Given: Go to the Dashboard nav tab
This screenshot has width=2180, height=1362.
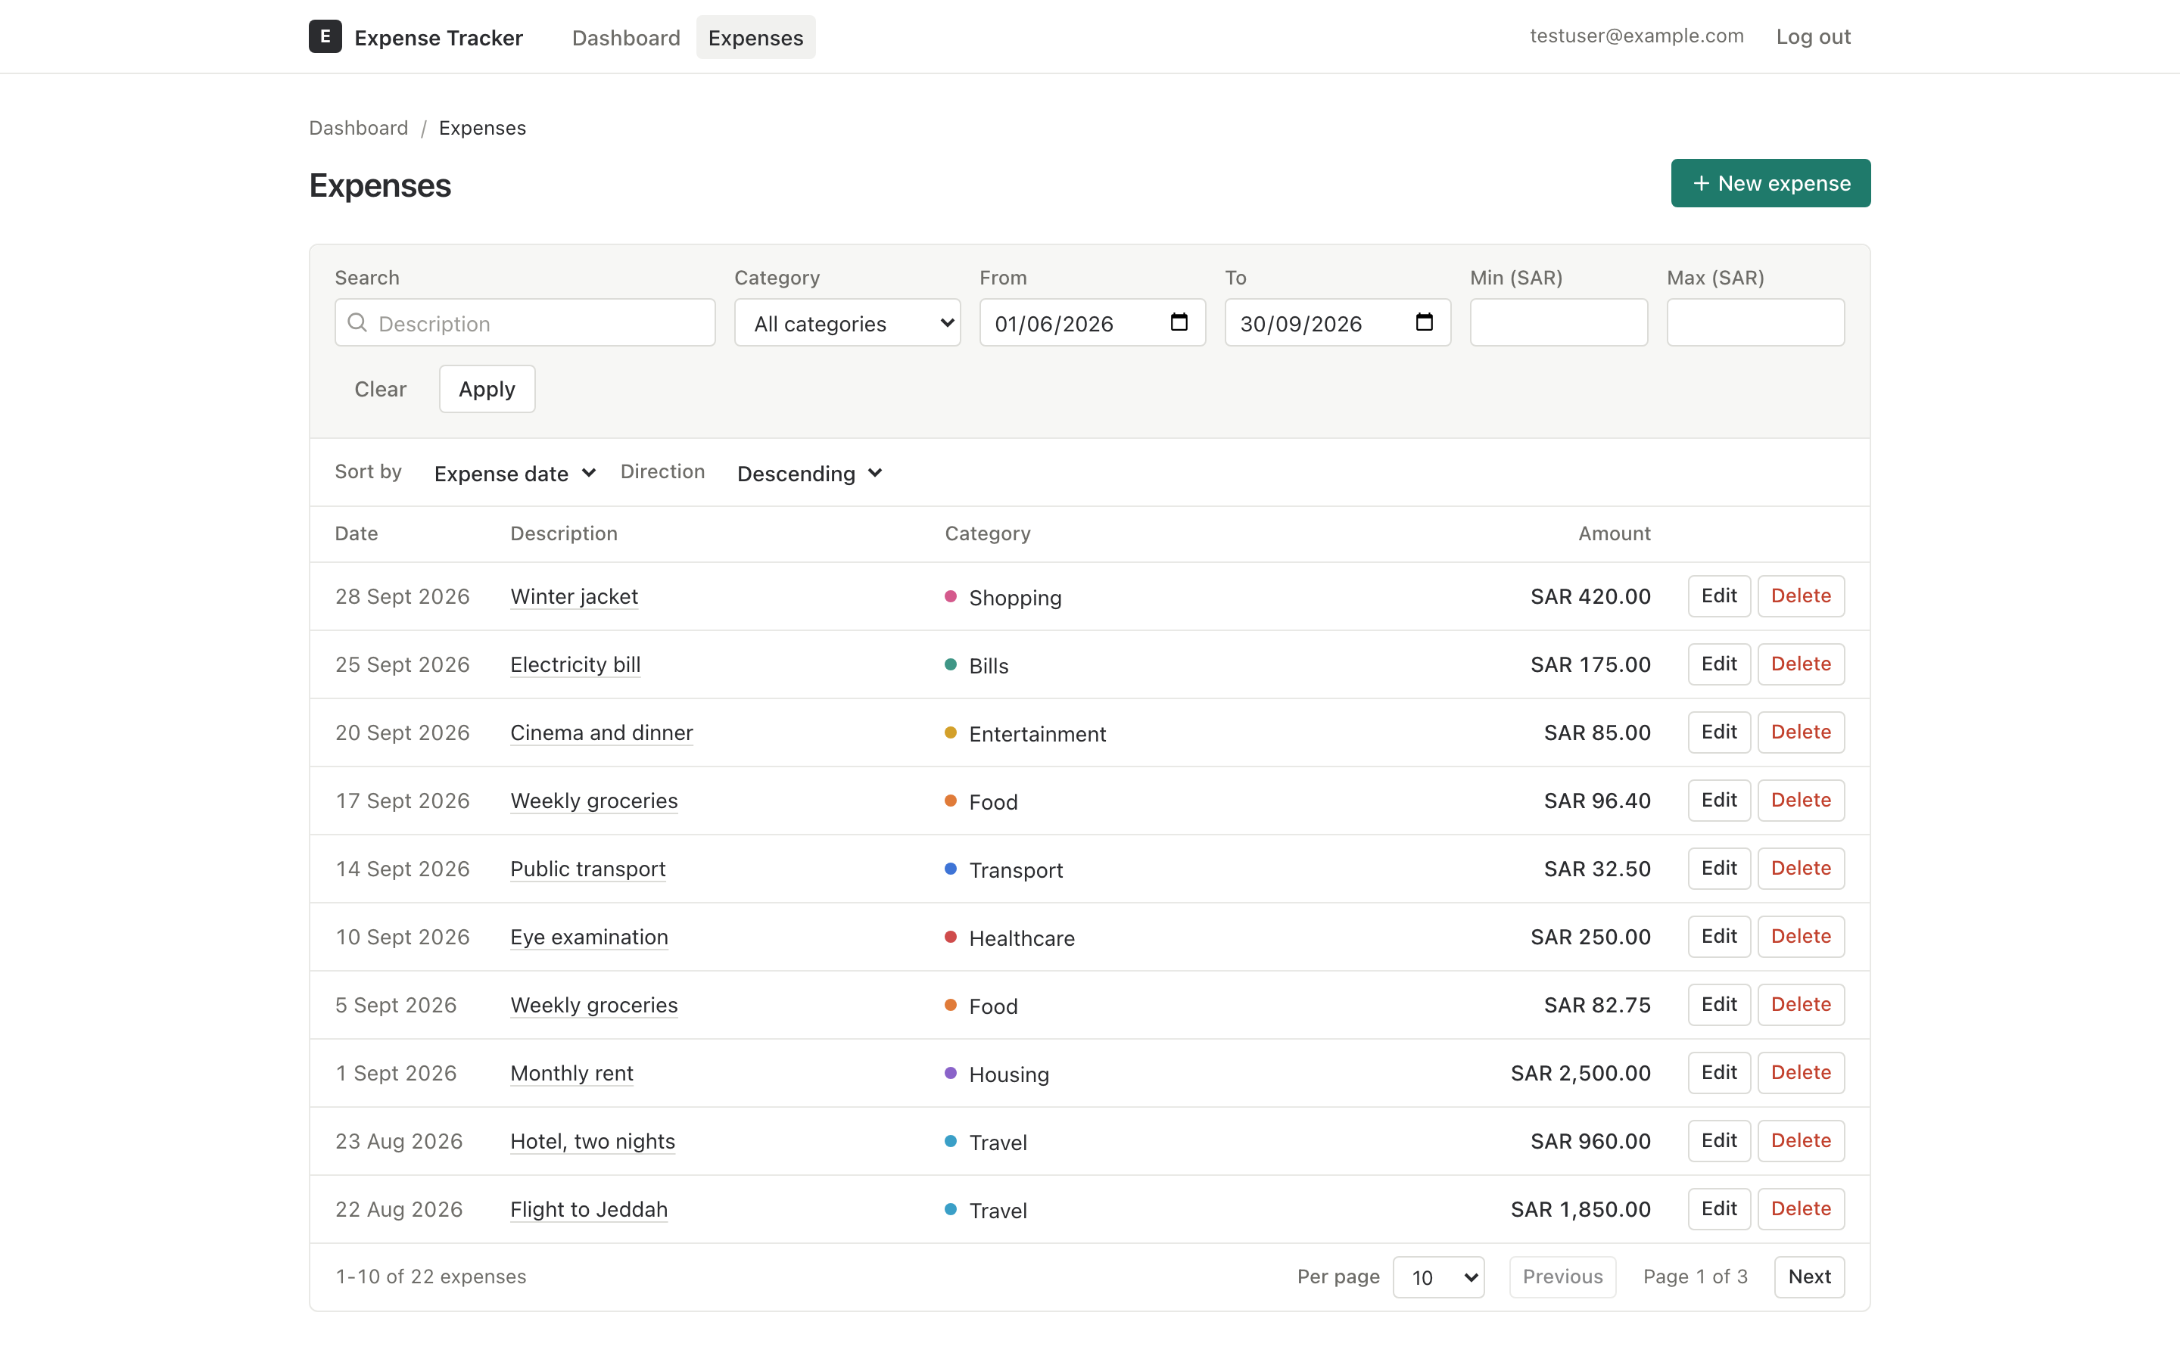Looking at the screenshot, I should pos(626,37).
